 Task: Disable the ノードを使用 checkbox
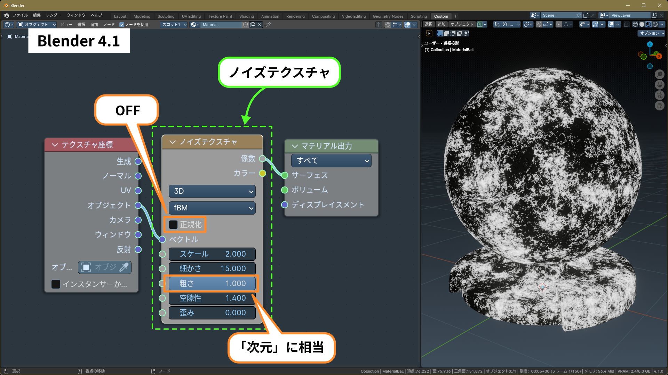click(x=122, y=24)
